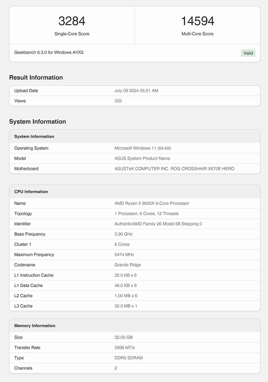Click the L3 Cache label
The height and width of the screenshot is (382, 268).
click(x=23, y=306)
